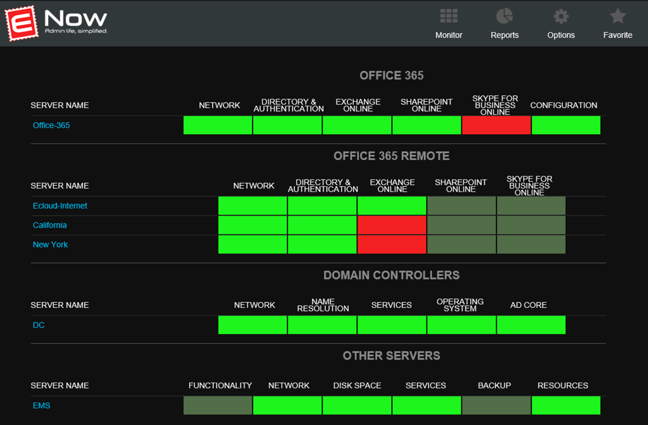Viewport: 648px width, 425px height.
Task: Click the OFFICE 365 section heading
Action: click(391, 76)
